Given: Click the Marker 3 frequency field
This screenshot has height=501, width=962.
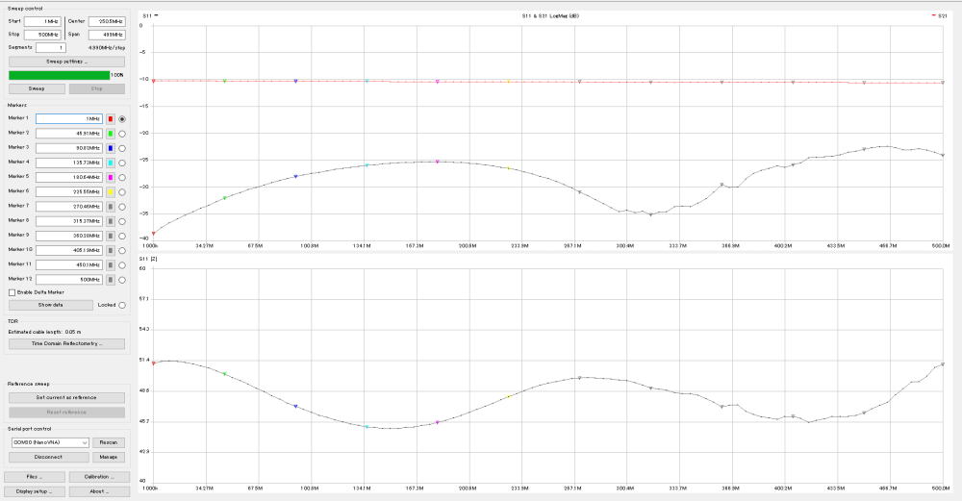Looking at the screenshot, I should (x=68, y=148).
